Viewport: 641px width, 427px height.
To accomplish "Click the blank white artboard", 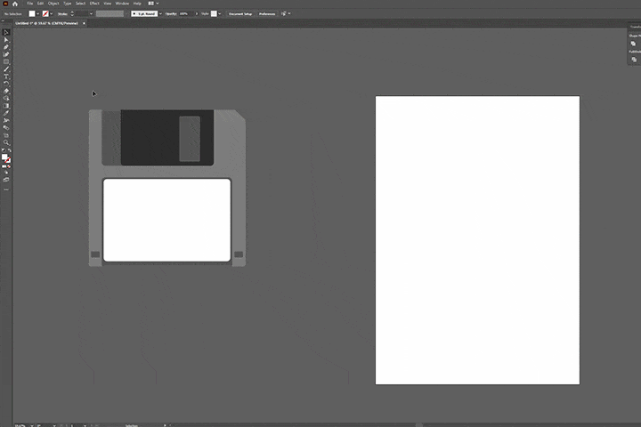I will [477, 240].
